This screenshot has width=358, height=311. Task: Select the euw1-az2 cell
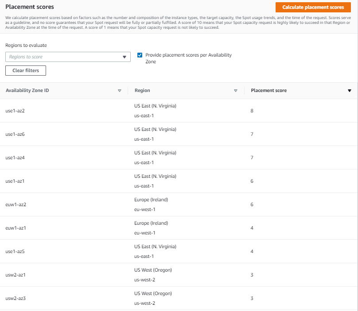point(16,204)
